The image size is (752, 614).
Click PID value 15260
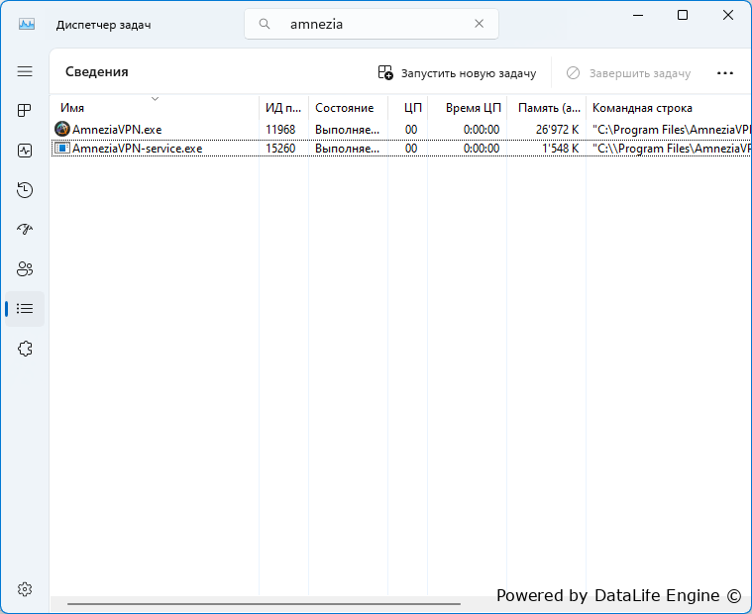(x=280, y=149)
